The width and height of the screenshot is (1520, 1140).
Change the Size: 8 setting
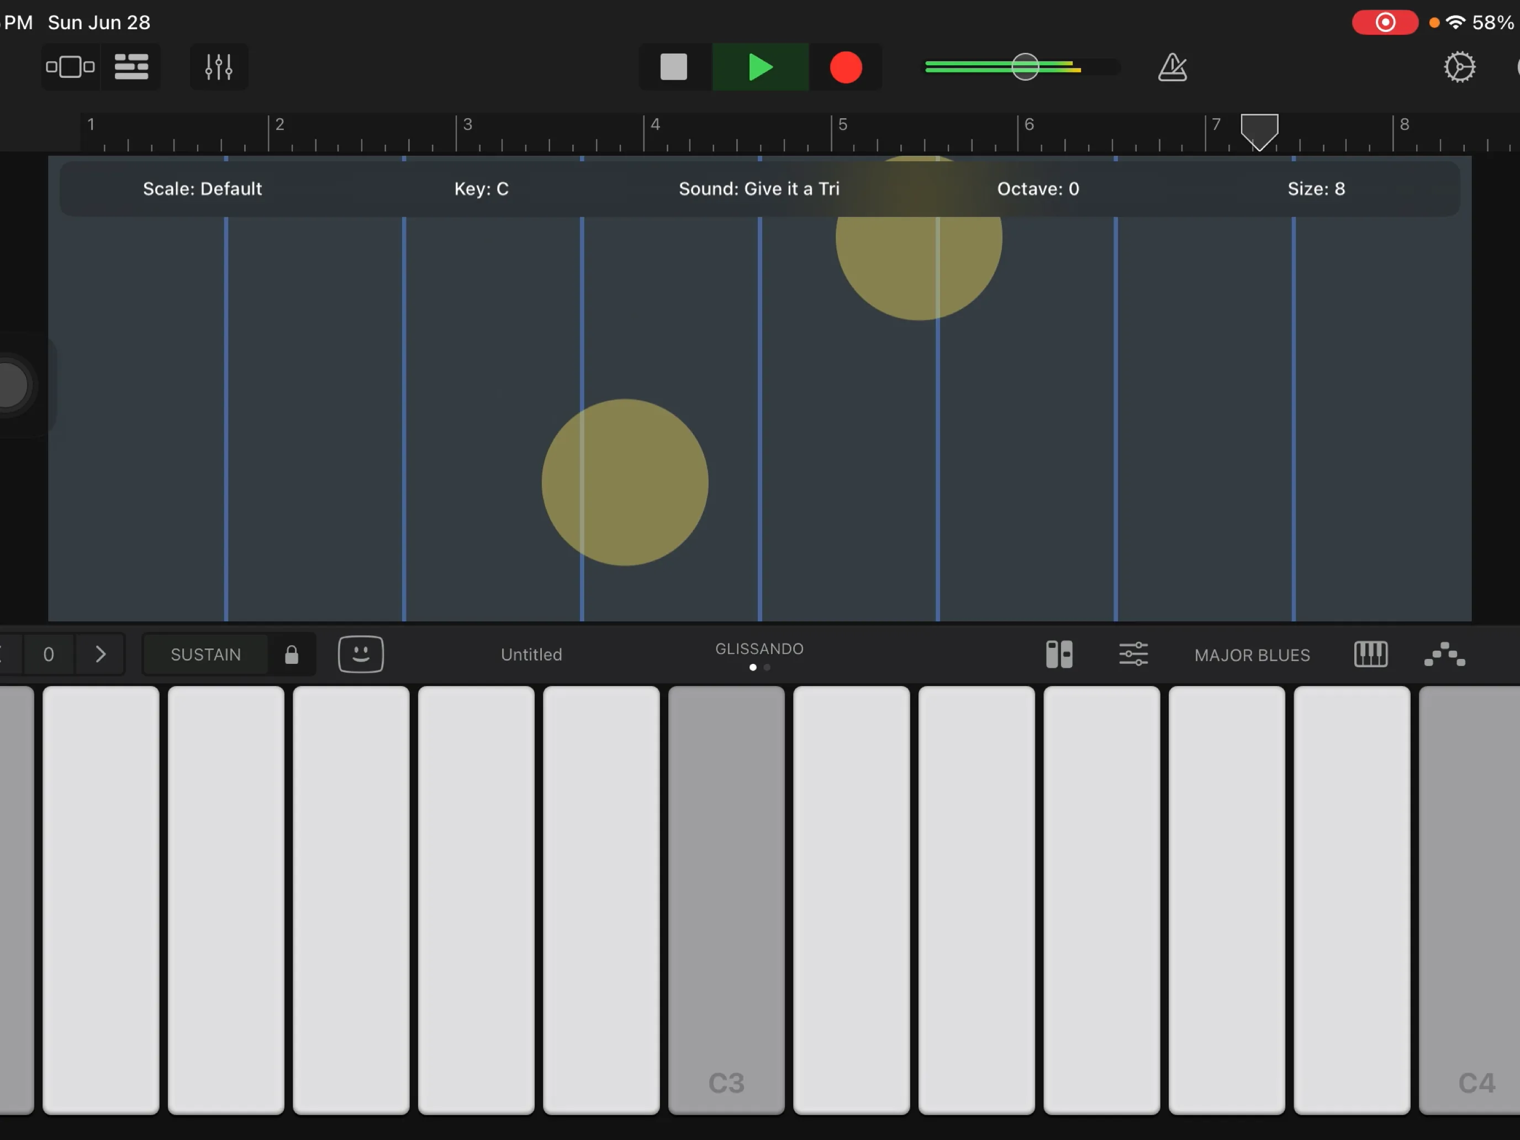(x=1316, y=189)
